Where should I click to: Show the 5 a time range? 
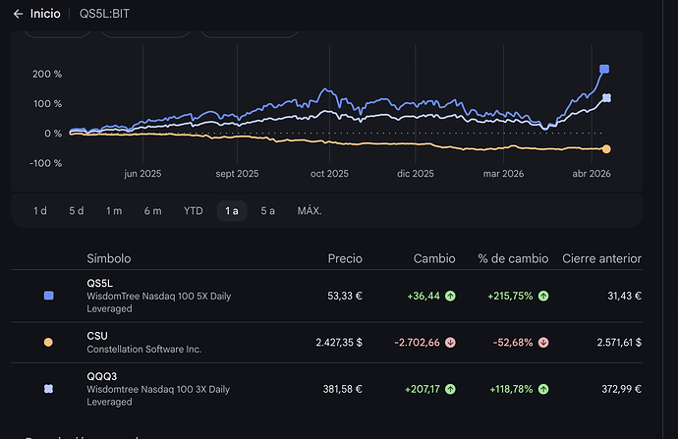(267, 211)
